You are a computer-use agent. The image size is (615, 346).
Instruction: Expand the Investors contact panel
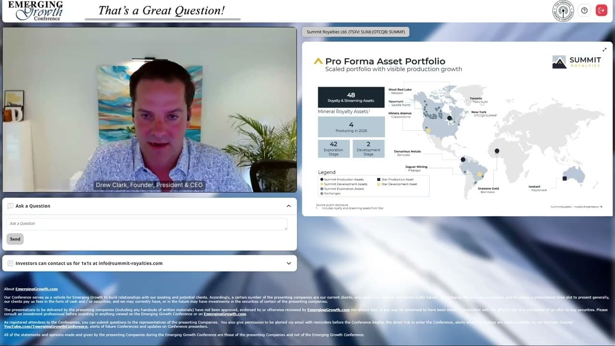click(x=289, y=263)
